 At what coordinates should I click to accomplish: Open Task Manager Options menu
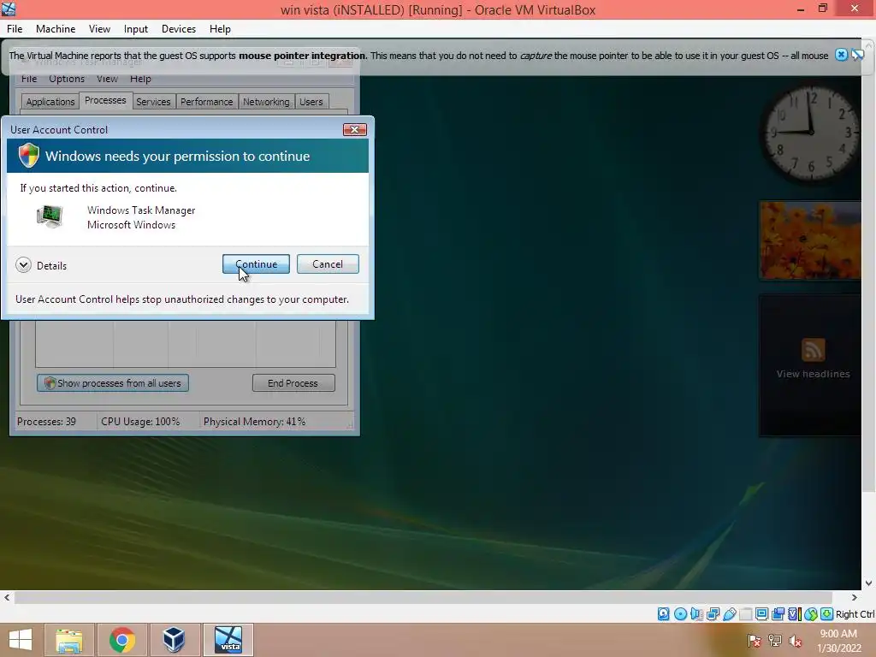click(67, 79)
